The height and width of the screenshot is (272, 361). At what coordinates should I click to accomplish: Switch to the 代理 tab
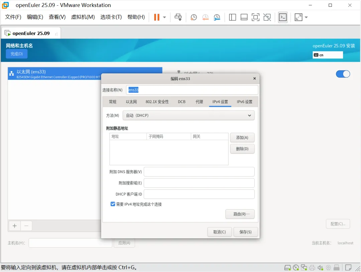click(x=199, y=102)
